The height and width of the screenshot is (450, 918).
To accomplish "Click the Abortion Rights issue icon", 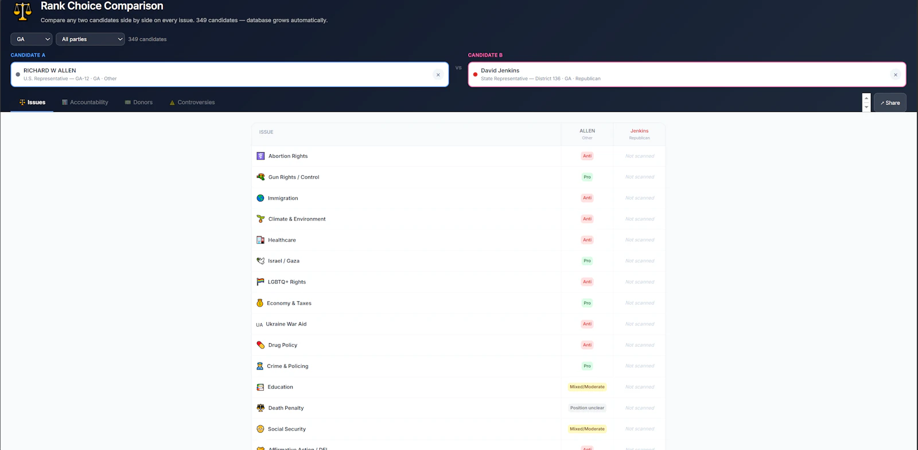I will 260,156.
